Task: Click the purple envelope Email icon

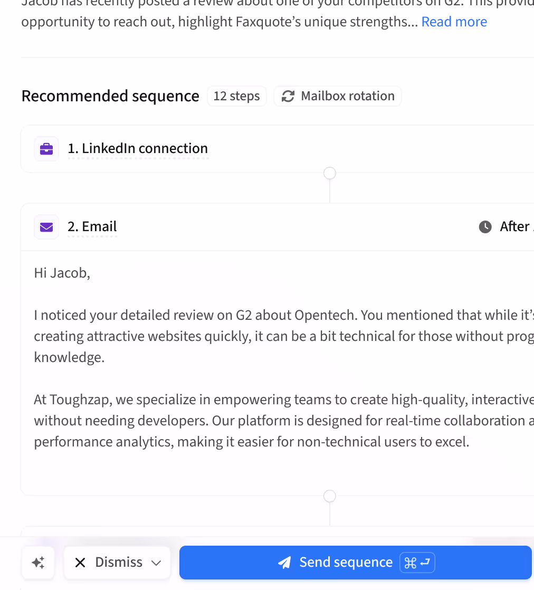Action: coord(46,227)
